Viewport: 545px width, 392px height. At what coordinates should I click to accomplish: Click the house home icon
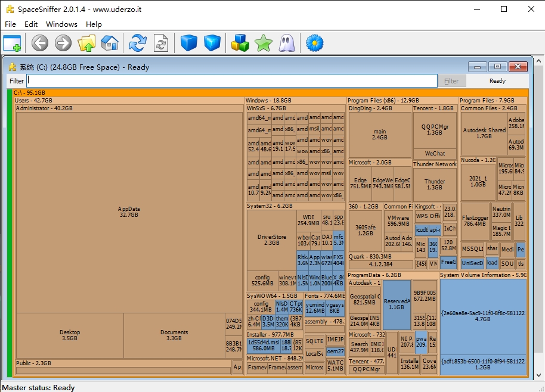(x=110, y=43)
